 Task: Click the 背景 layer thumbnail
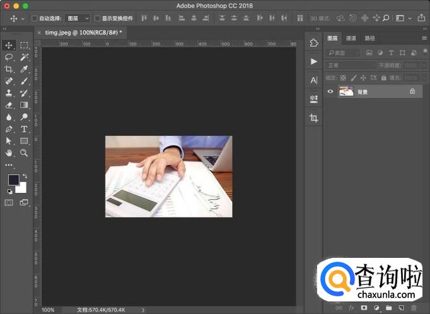tap(346, 91)
